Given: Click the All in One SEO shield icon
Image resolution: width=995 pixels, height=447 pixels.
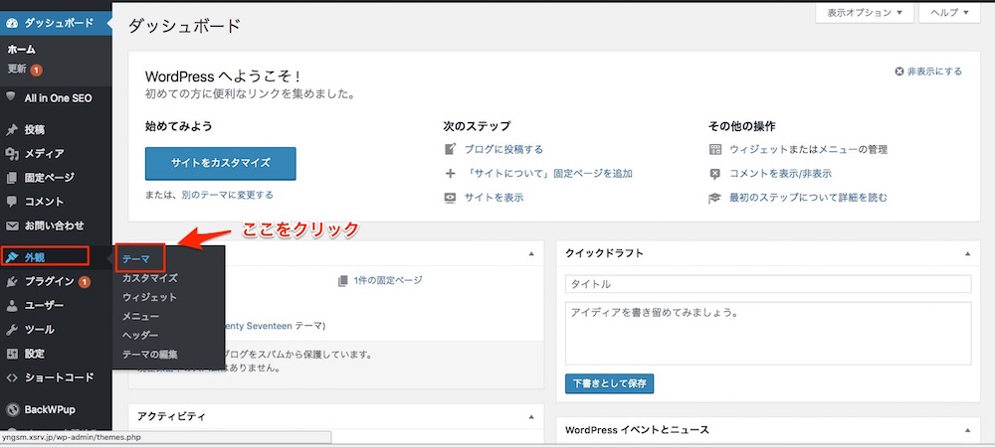Looking at the screenshot, I should point(11,97).
